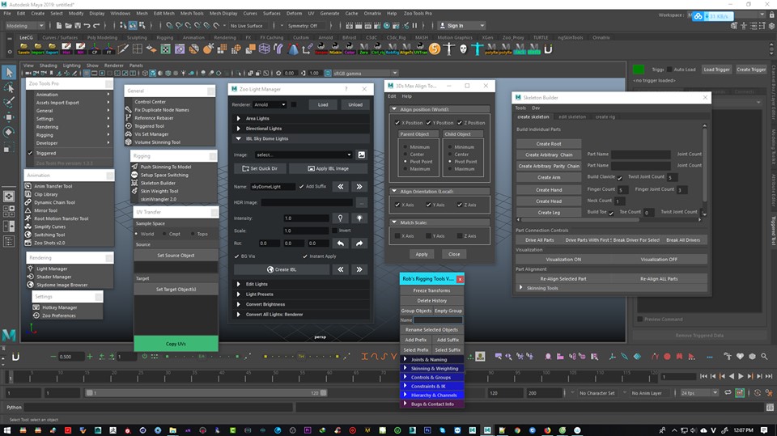Image resolution: width=777 pixels, height=436 pixels.
Task: Select Child Object Center radio option
Action: pyautogui.click(x=450, y=154)
